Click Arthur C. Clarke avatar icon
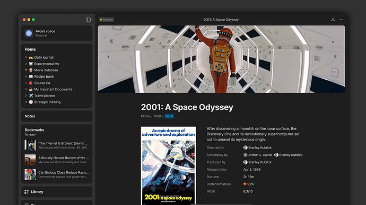366x205 pixels. point(245,155)
